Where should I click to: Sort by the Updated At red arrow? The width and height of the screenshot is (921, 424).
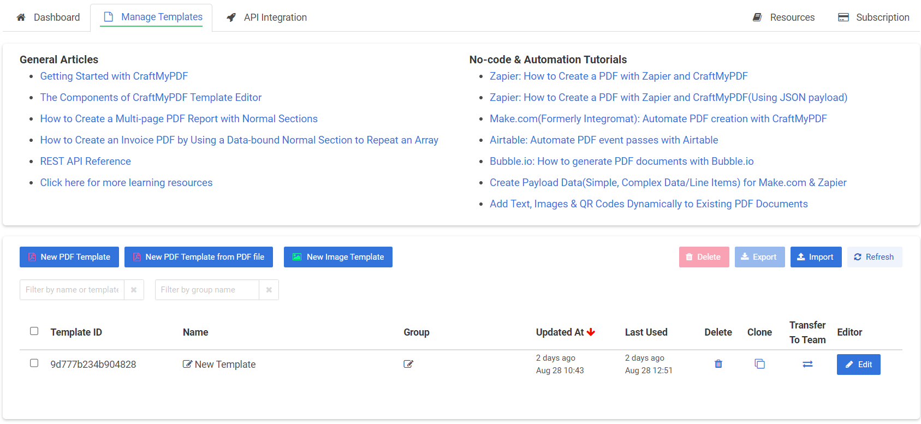pos(591,332)
